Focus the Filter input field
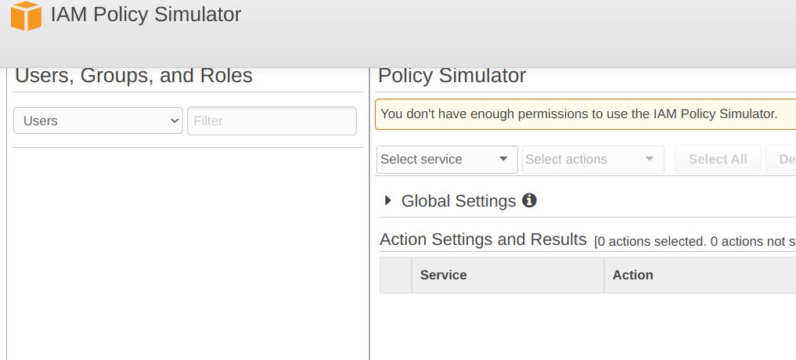 point(272,121)
